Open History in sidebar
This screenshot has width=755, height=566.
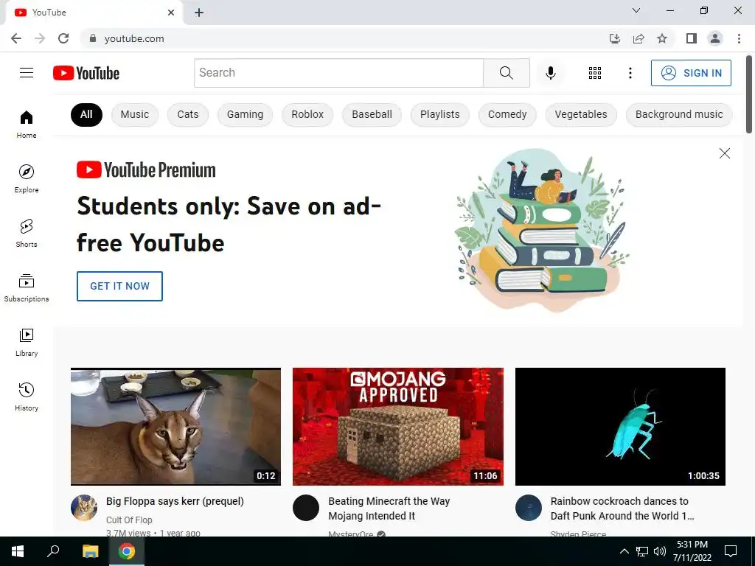click(x=27, y=396)
